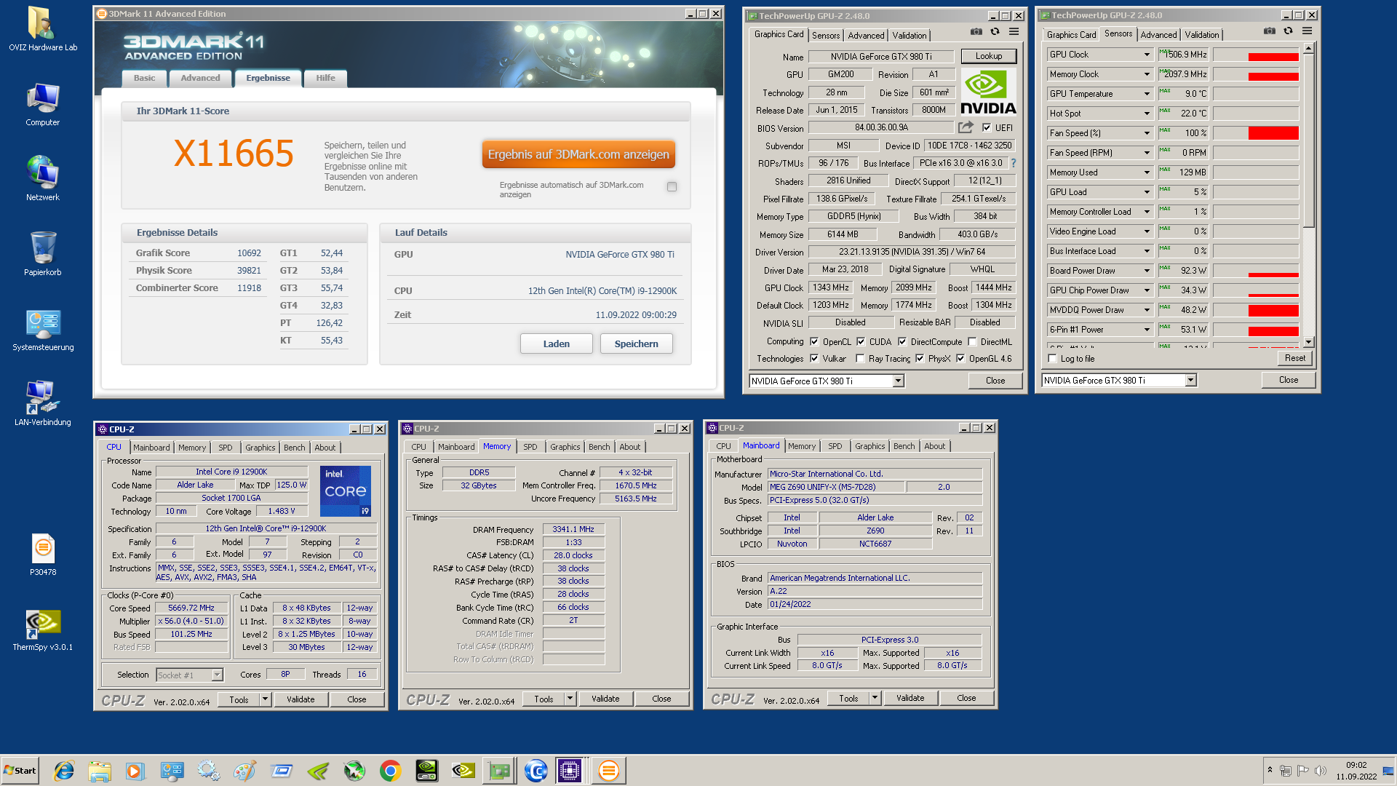The height and width of the screenshot is (786, 1397).
Task: Switch to Advanced tab in 3DMark 11
Action: pyautogui.click(x=200, y=78)
